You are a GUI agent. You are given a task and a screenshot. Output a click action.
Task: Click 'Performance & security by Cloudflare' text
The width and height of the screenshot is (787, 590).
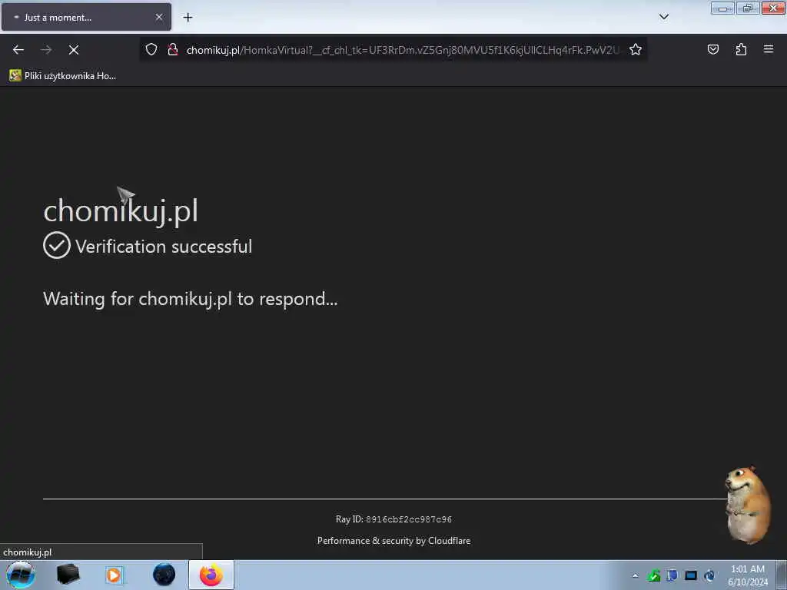(x=394, y=541)
